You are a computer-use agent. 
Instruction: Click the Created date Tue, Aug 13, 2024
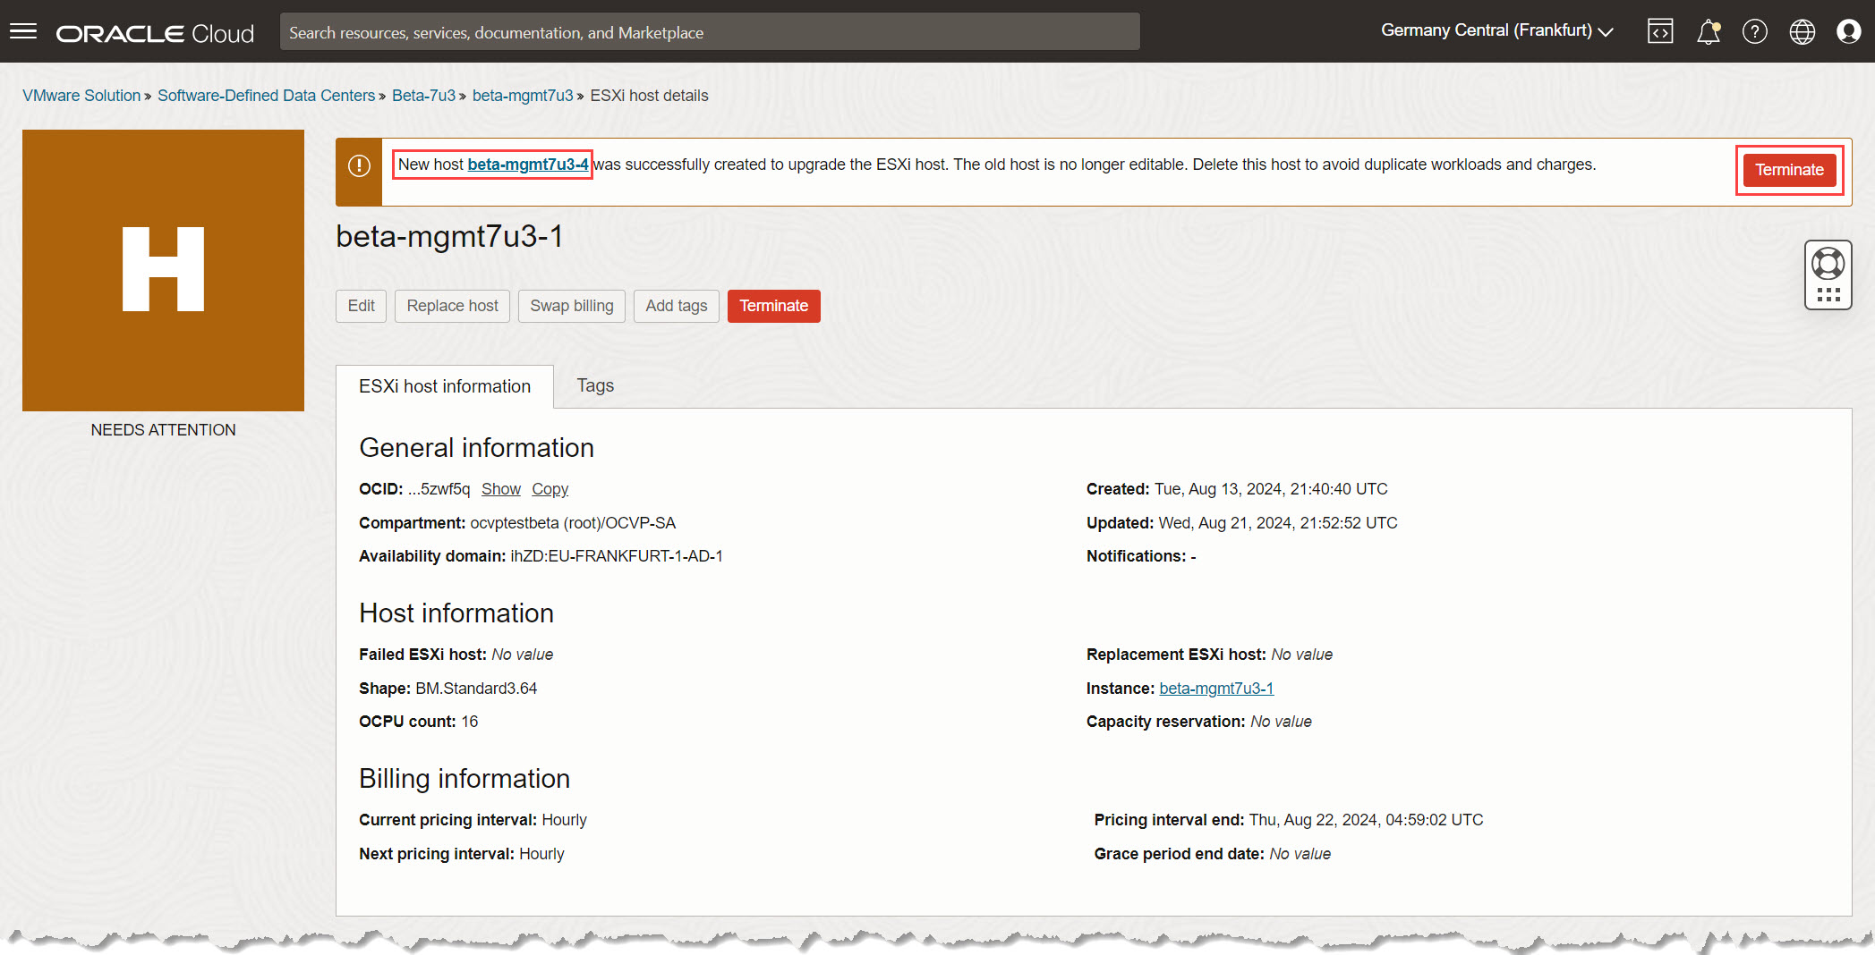[x=1271, y=489]
